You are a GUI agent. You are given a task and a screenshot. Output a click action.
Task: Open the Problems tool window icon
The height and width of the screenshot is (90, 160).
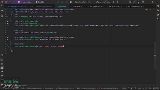pos(2,80)
